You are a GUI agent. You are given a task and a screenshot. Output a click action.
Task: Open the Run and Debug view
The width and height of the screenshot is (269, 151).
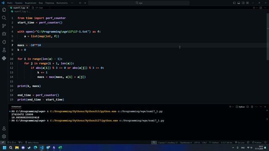[x=4, y=34]
